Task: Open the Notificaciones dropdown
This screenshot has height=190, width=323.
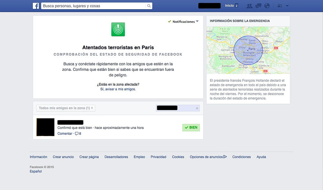Action: point(183,21)
